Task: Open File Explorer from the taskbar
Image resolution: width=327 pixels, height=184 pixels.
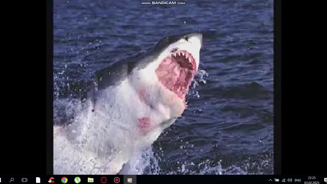Action: [x=91, y=180]
